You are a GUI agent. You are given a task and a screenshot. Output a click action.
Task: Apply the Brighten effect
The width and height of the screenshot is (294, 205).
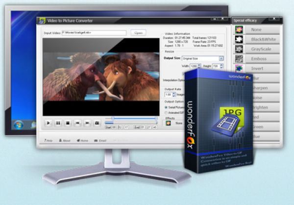tap(266, 107)
